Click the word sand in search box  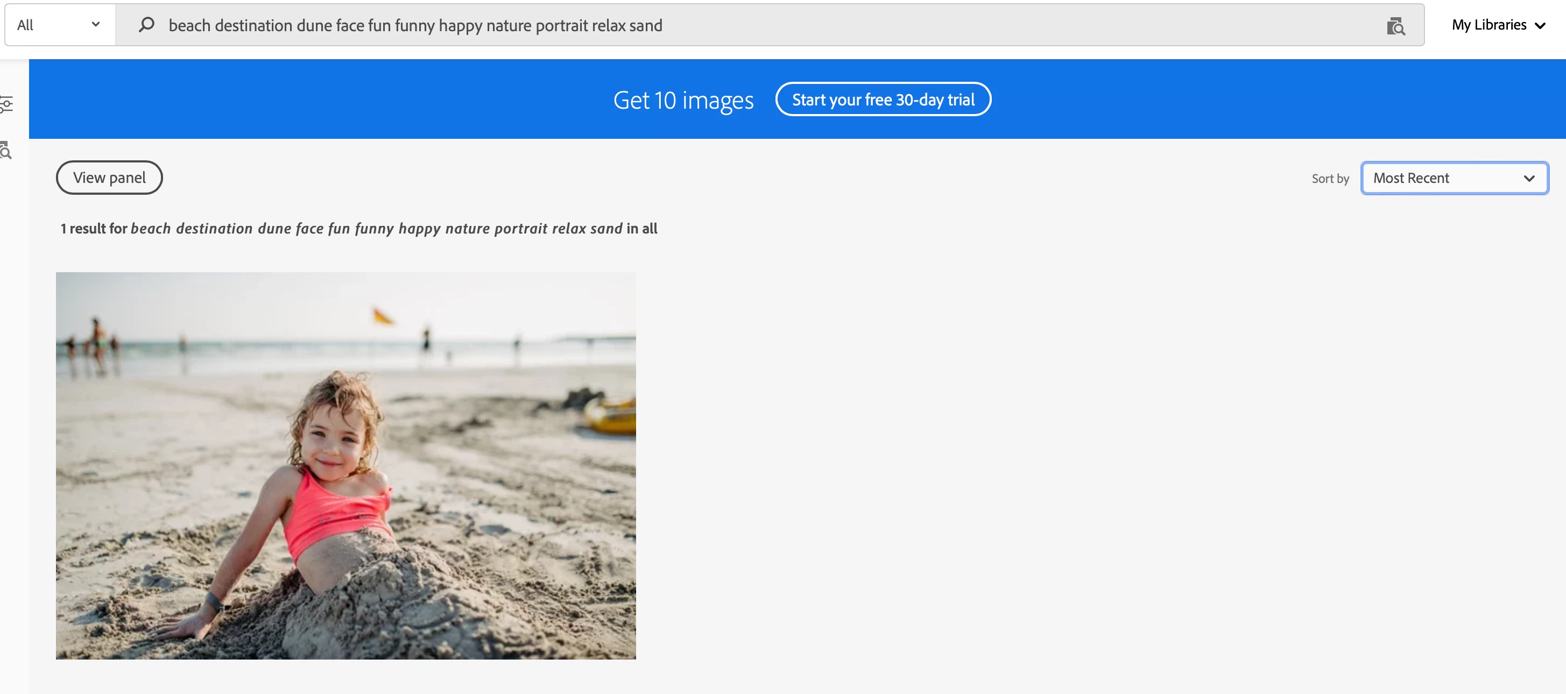pos(646,25)
